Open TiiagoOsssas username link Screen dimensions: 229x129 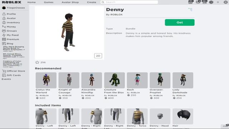(16, 8)
